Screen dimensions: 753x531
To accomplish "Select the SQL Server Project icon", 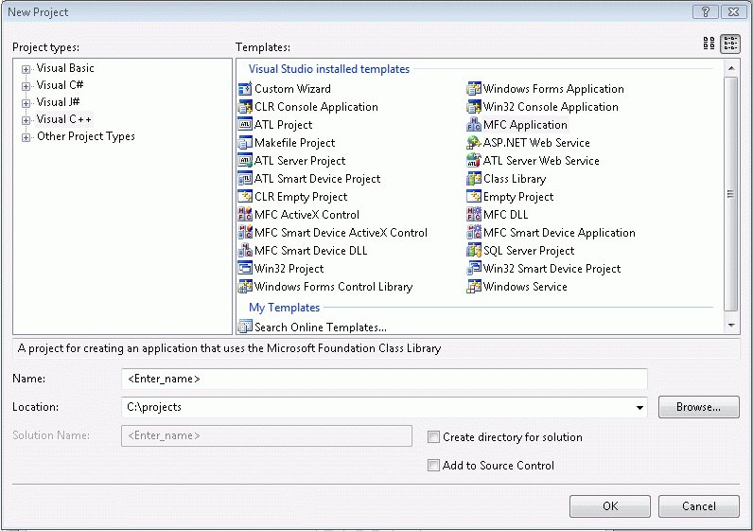I will pos(475,251).
